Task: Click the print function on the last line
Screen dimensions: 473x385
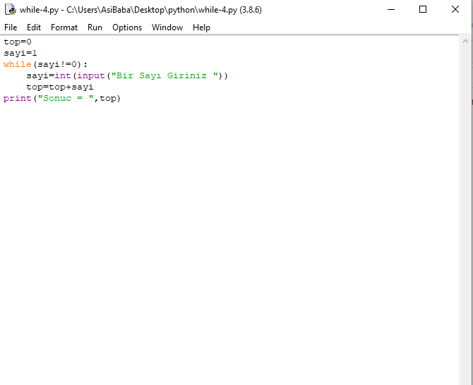Action: click(17, 98)
